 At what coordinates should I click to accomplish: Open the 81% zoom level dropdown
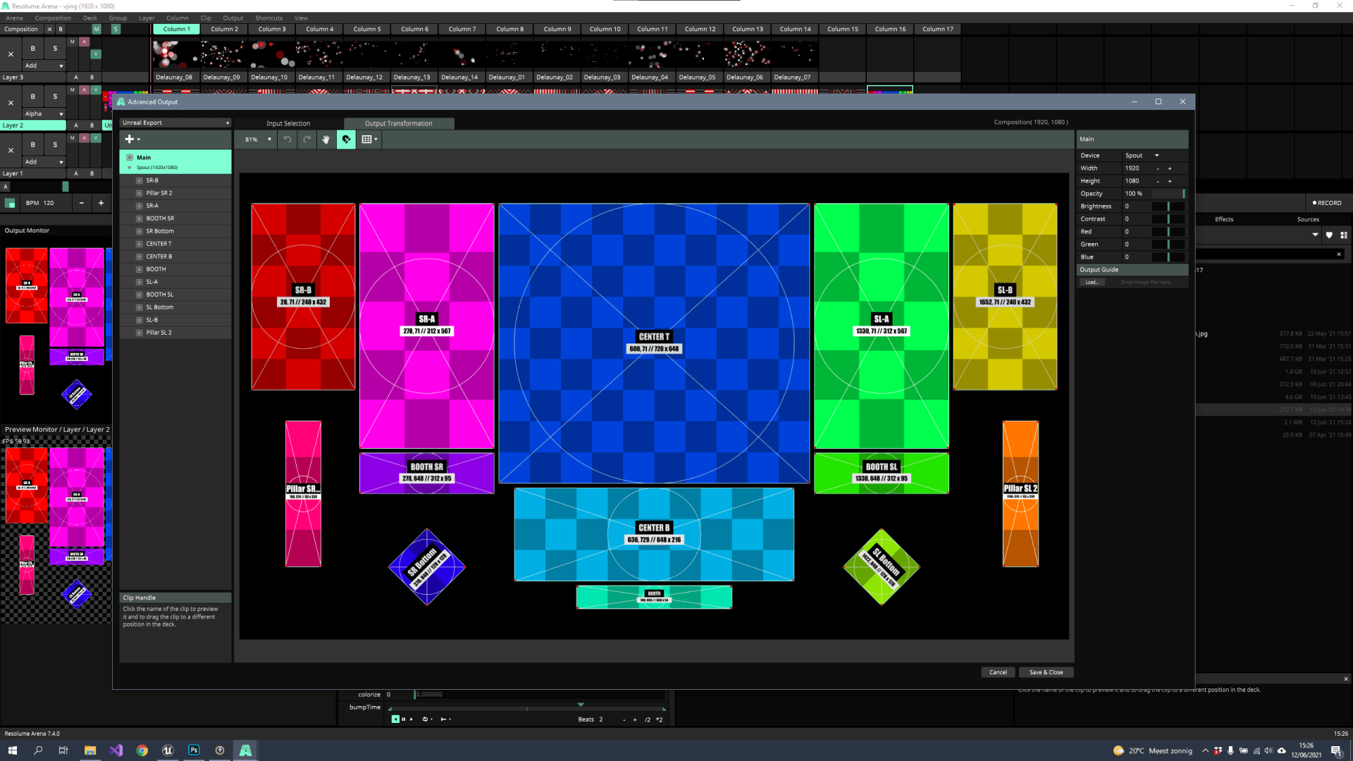256,140
